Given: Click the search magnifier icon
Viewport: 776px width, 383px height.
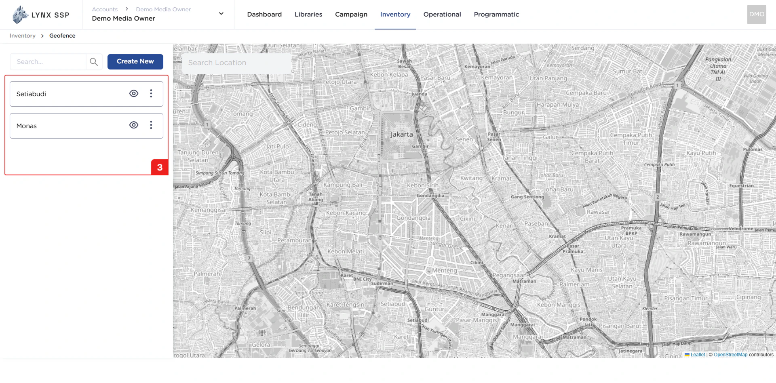Looking at the screenshot, I should pyautogui.click(x=94, y=61).
